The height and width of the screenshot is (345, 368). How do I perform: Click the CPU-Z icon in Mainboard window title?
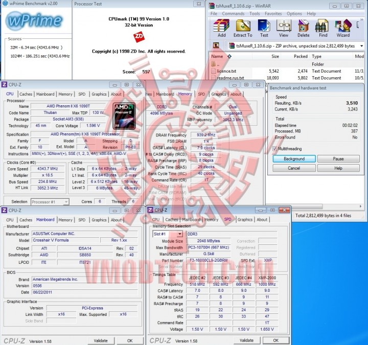point(4,210)
